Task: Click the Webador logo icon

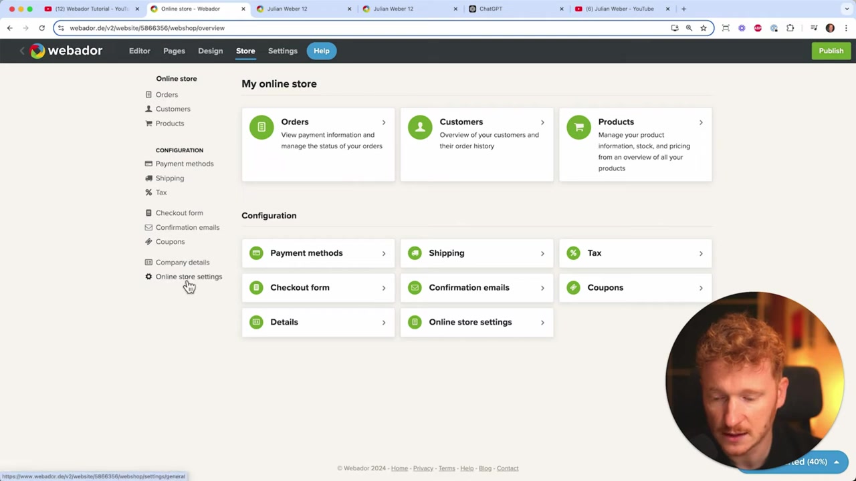Action: pos(37,51)
